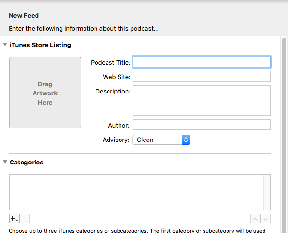Click the Drag Artwork Here well
Image resolution: width=288 pixels, height=233 pixels.
click(x=45, y=93)
